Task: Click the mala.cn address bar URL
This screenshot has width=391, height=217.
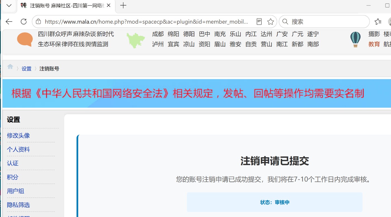Action: (x=146, y=22)
